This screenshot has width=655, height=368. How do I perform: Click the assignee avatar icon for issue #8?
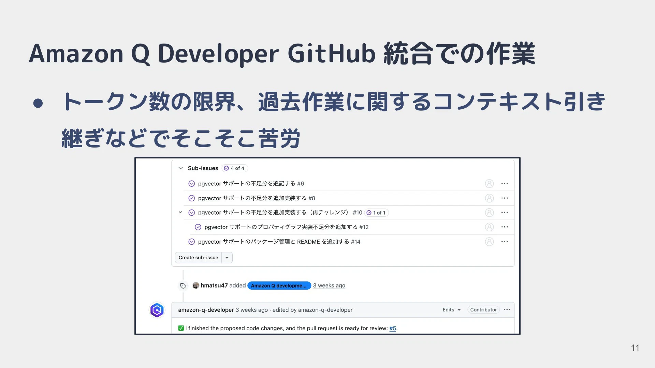coord(489,198)
